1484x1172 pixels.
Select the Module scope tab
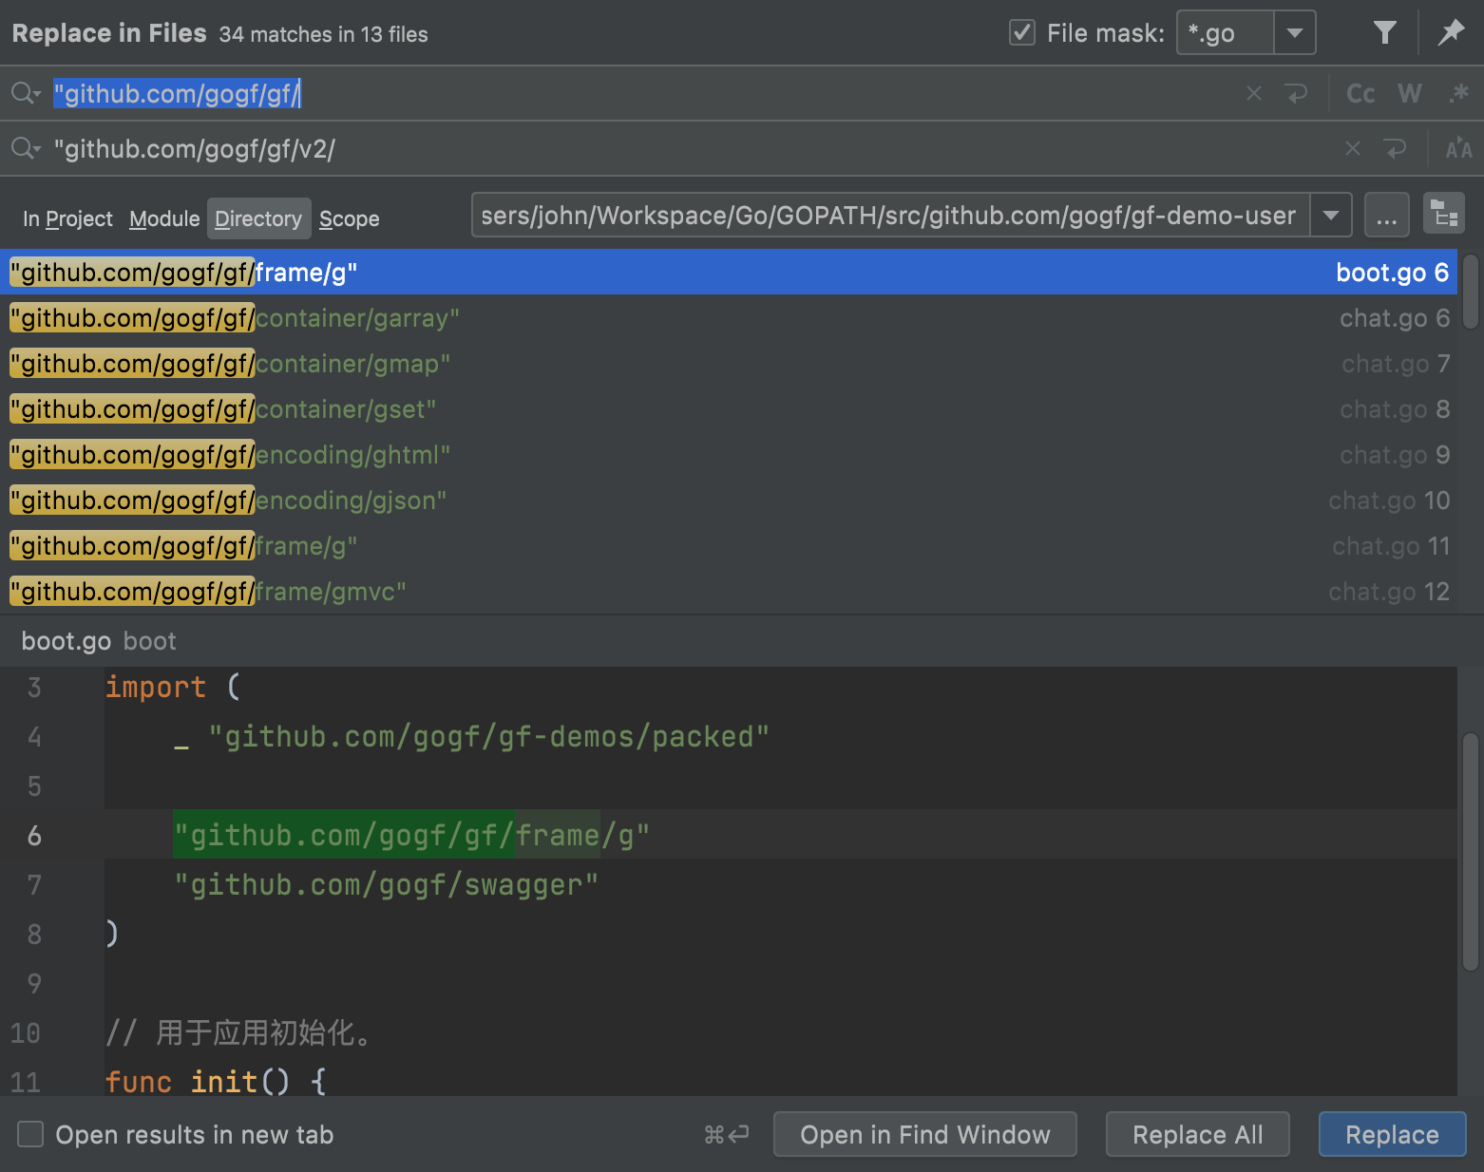pos(164,219)
